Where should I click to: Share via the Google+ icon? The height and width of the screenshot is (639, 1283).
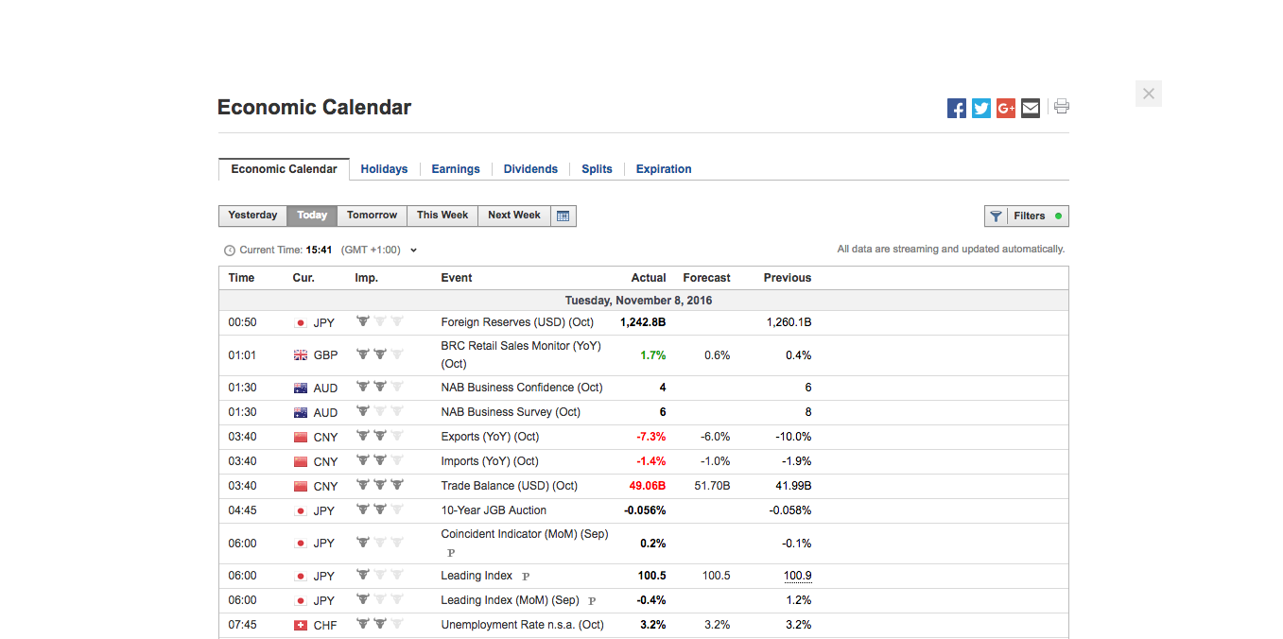pyautogui.click(x=1005, y=108)
